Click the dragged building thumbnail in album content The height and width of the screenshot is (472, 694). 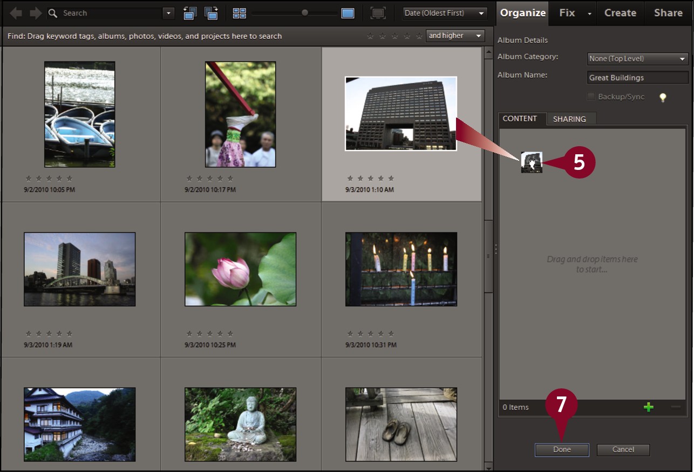[532, 162]
